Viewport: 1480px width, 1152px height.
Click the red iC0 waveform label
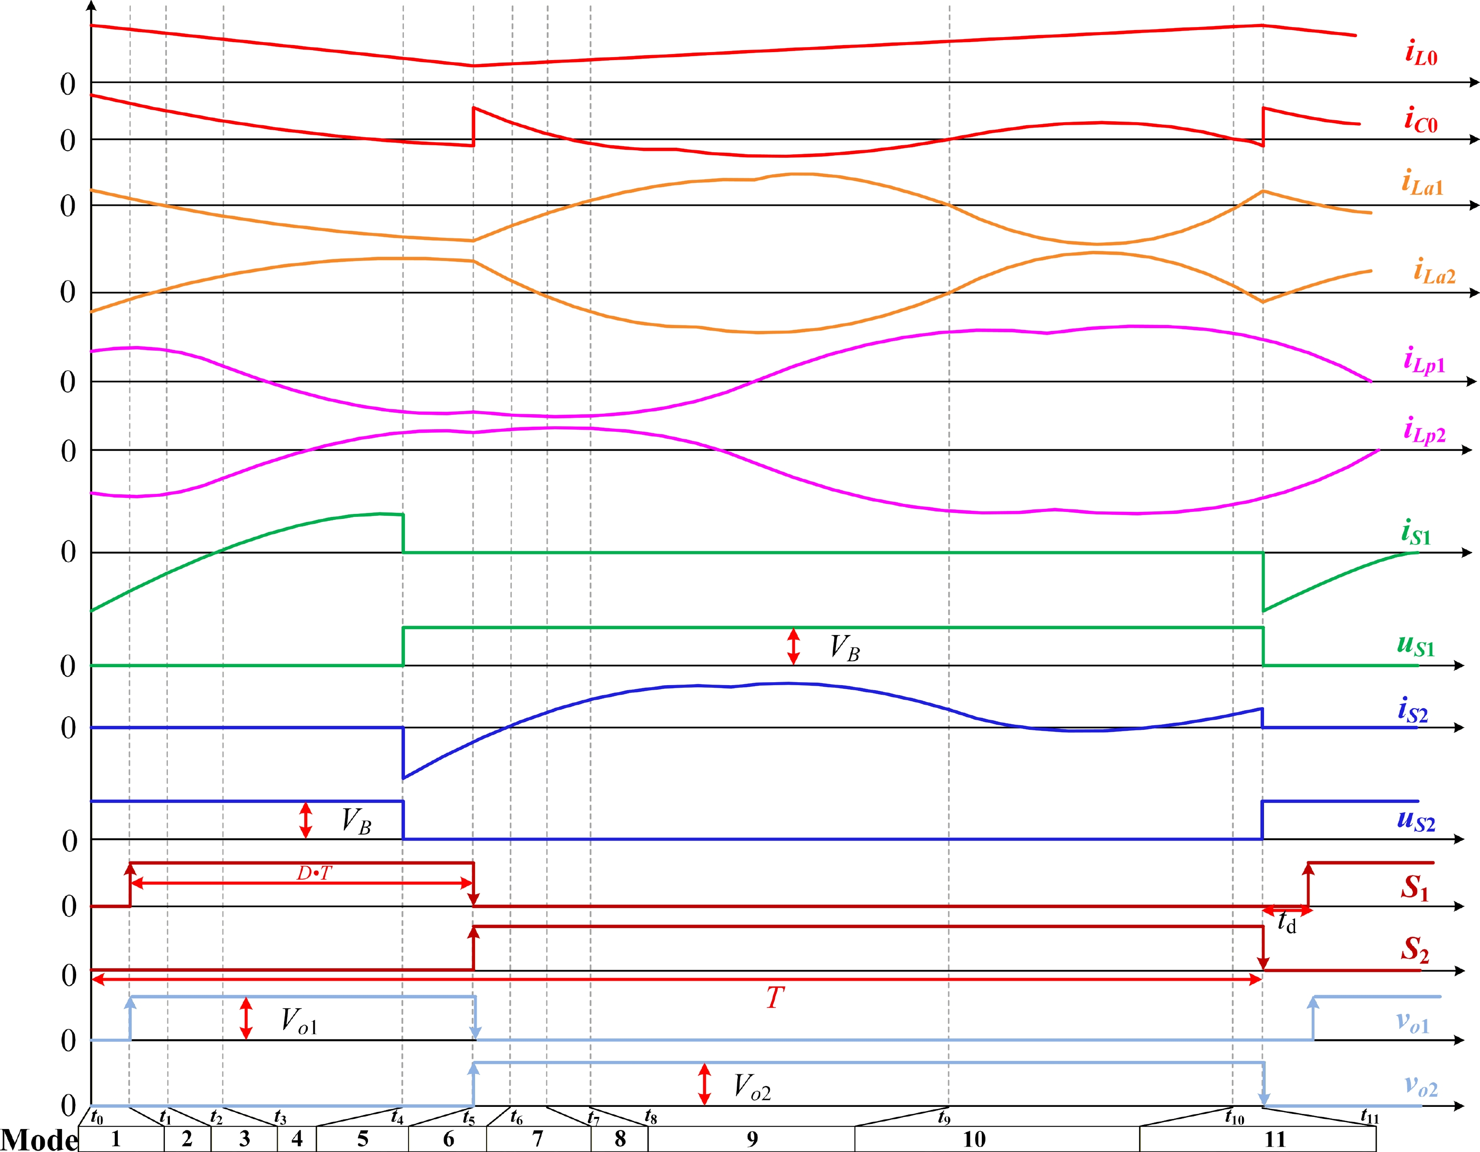[x=1420, y=121]
